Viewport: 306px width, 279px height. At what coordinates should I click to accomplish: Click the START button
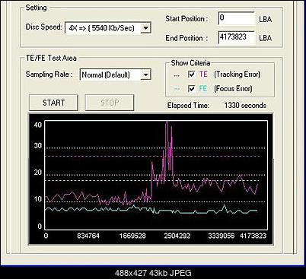[x=53, y=103]
